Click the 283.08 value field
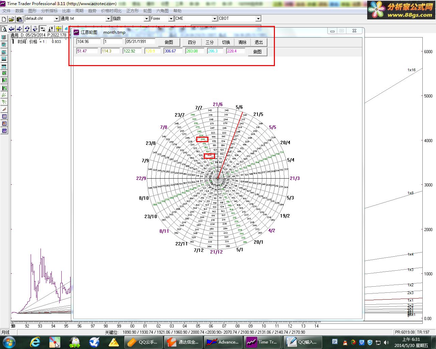The image size is (436, 349). tap(195, 51)
